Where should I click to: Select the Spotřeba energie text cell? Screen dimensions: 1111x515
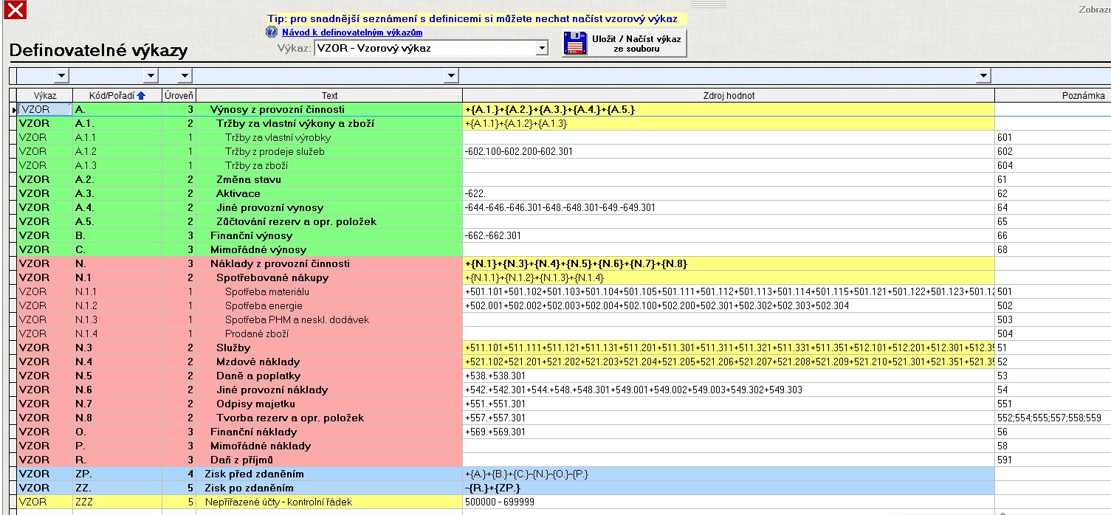(329, 305)
